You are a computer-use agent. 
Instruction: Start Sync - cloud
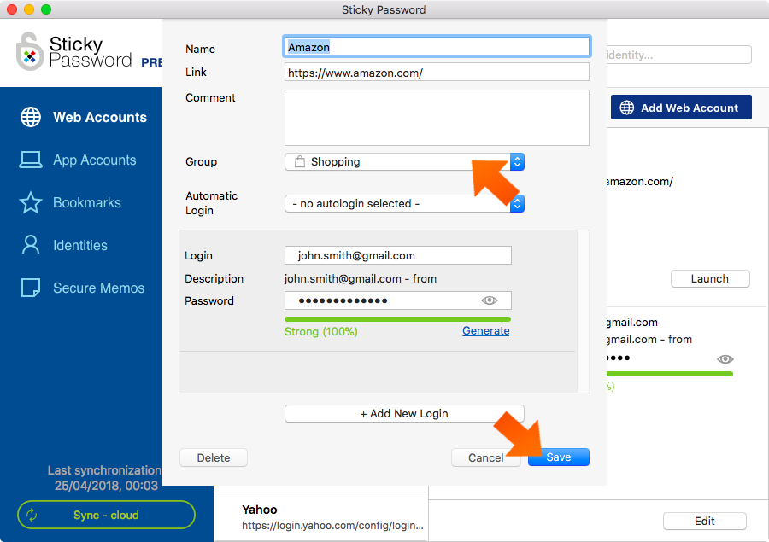click(107, 515)
